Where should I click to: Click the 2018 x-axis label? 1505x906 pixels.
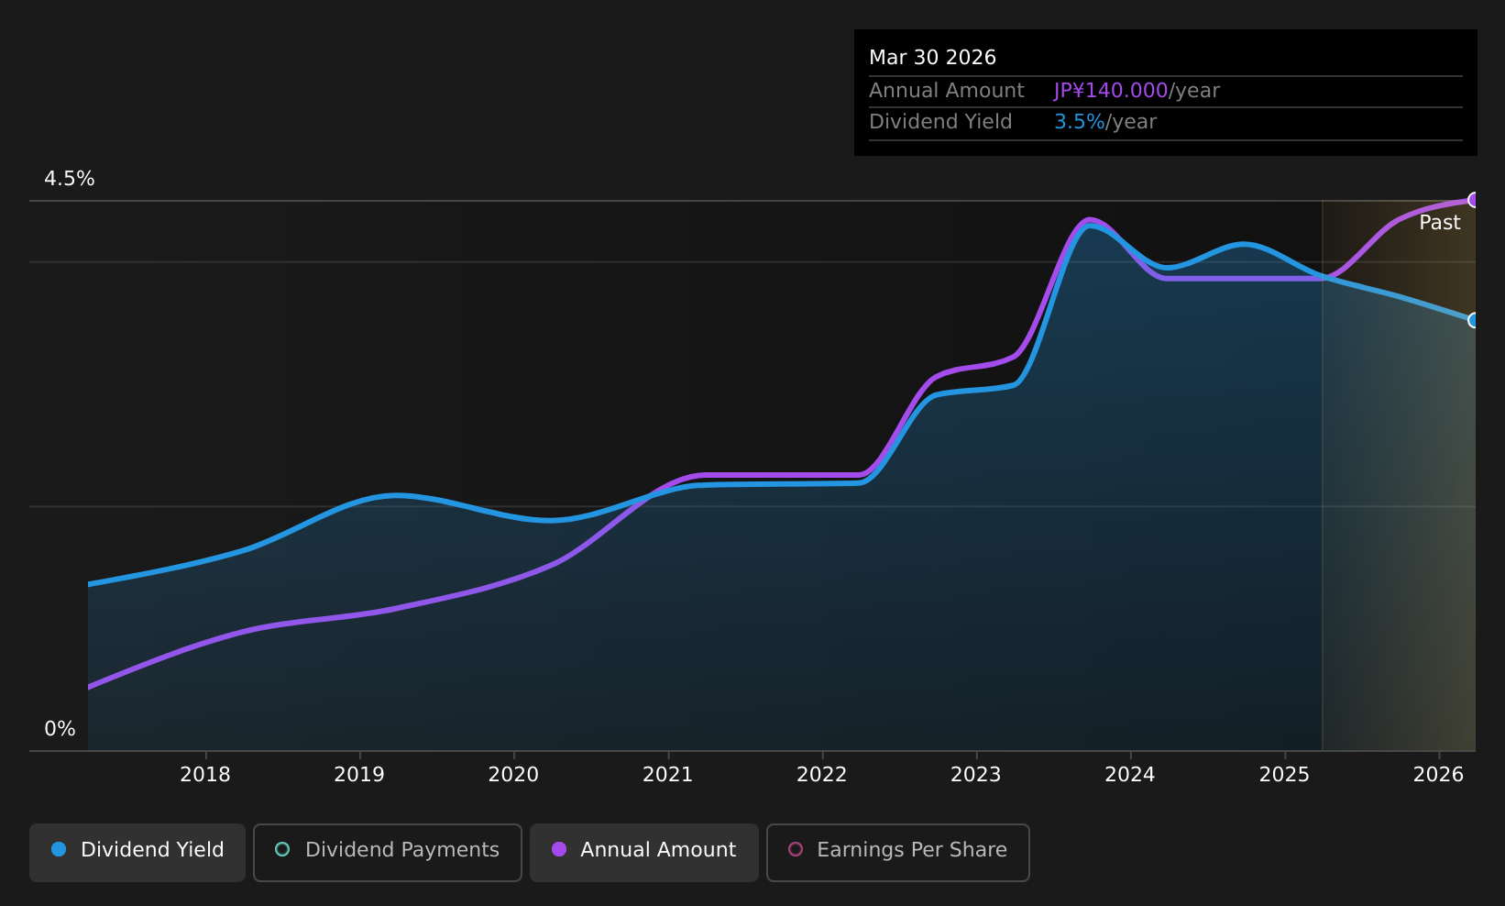click(x=205, y=775)
